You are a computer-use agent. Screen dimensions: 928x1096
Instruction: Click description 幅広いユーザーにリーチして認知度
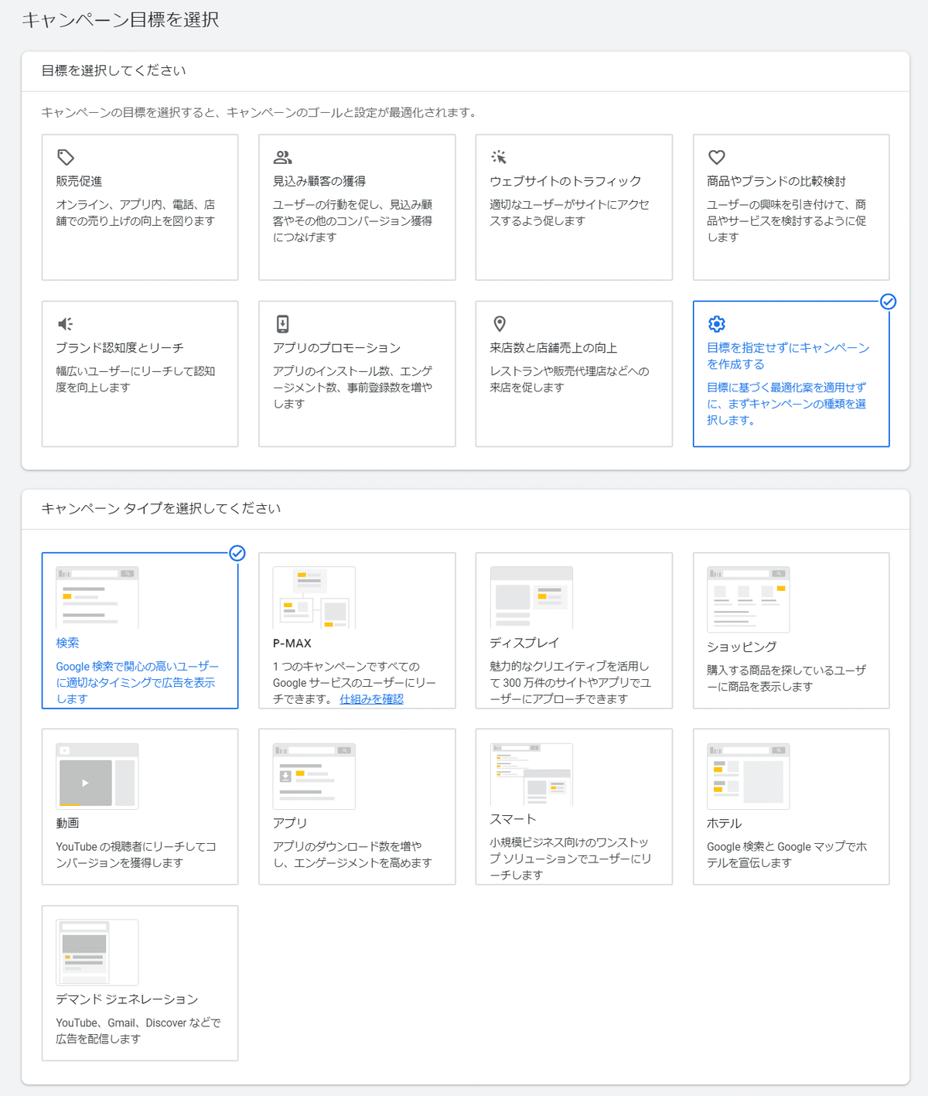pyautogui.click(x=135, y=379)
